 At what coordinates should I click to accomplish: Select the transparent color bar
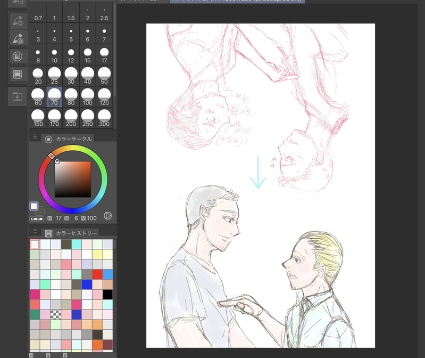click(x=37, y=219)
